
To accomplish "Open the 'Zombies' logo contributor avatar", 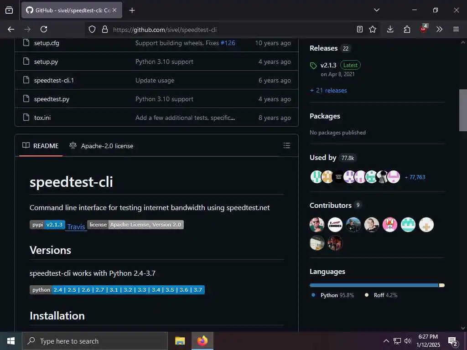I will point(335,225).
